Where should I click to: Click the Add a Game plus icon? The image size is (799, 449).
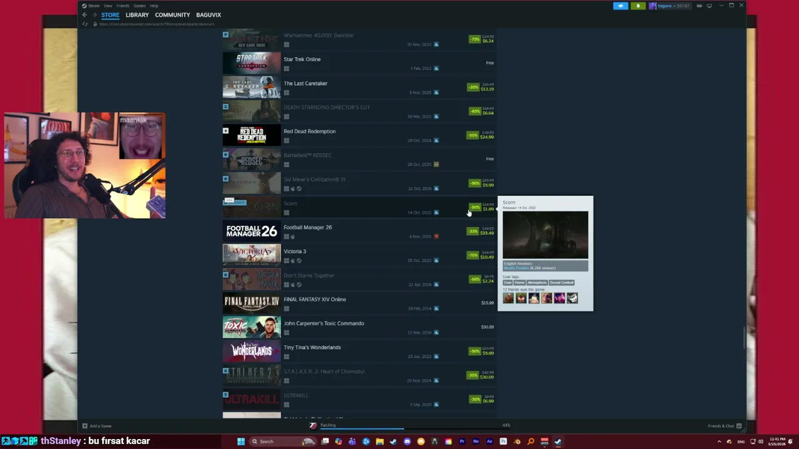tap(85, 426)
